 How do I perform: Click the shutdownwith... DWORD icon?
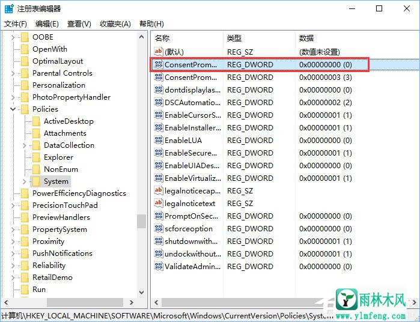pyautogui.click(x=158, y=241)
